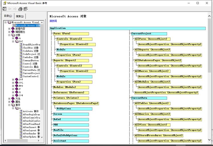Click the WebOptions object box

click(x=74, y=109)
